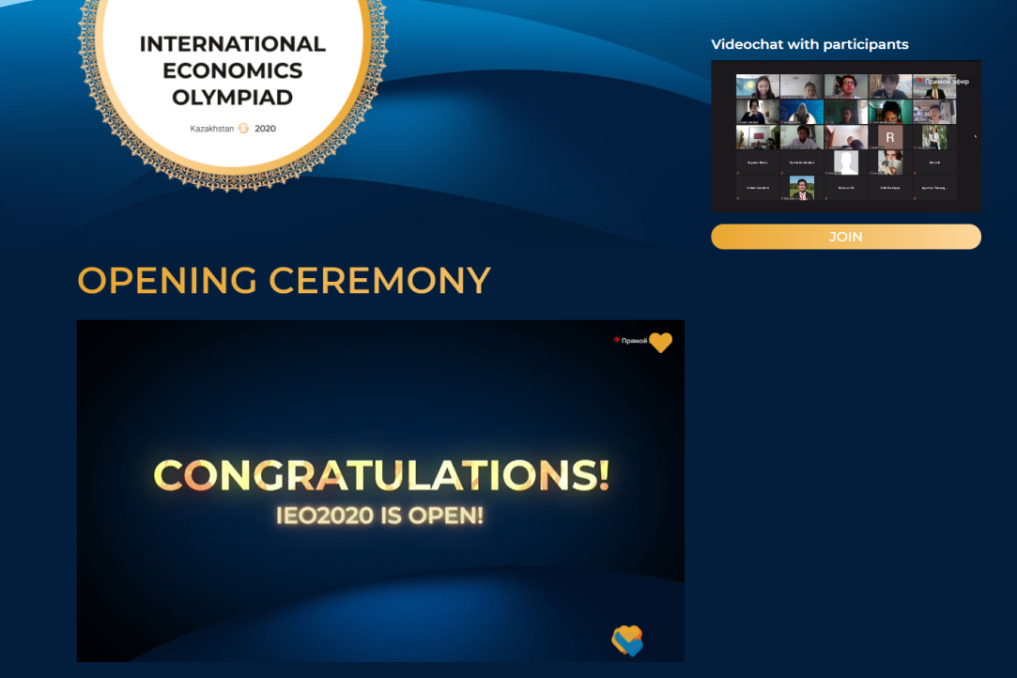Viewport: 1017px width, 678px height.
Task: Click the 'Прямой эфир' live badge in videochat
Action: click(944, 82)
